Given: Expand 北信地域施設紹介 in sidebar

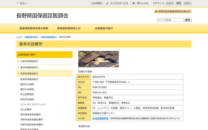Looking at the screenshot, I should point(19,61).
